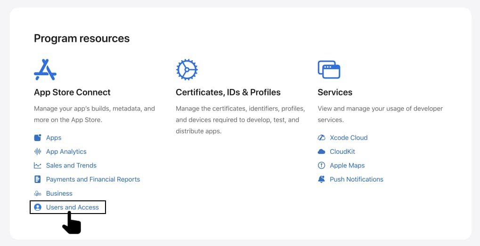Click the compass icon beside Apple Maps

coord(321,166)
